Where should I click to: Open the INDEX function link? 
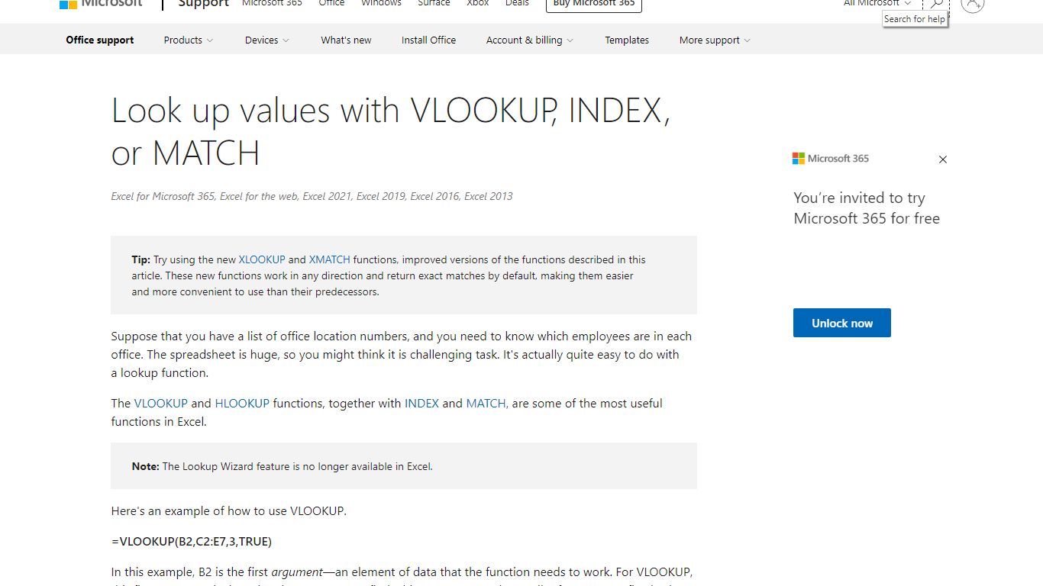[x=421, y=403]
